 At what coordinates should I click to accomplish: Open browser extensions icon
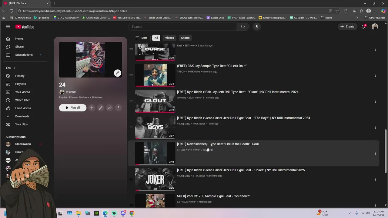click(x=346, y=11)
